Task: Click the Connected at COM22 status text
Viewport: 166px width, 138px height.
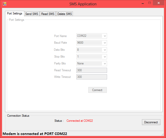Action: pos(80,121)
